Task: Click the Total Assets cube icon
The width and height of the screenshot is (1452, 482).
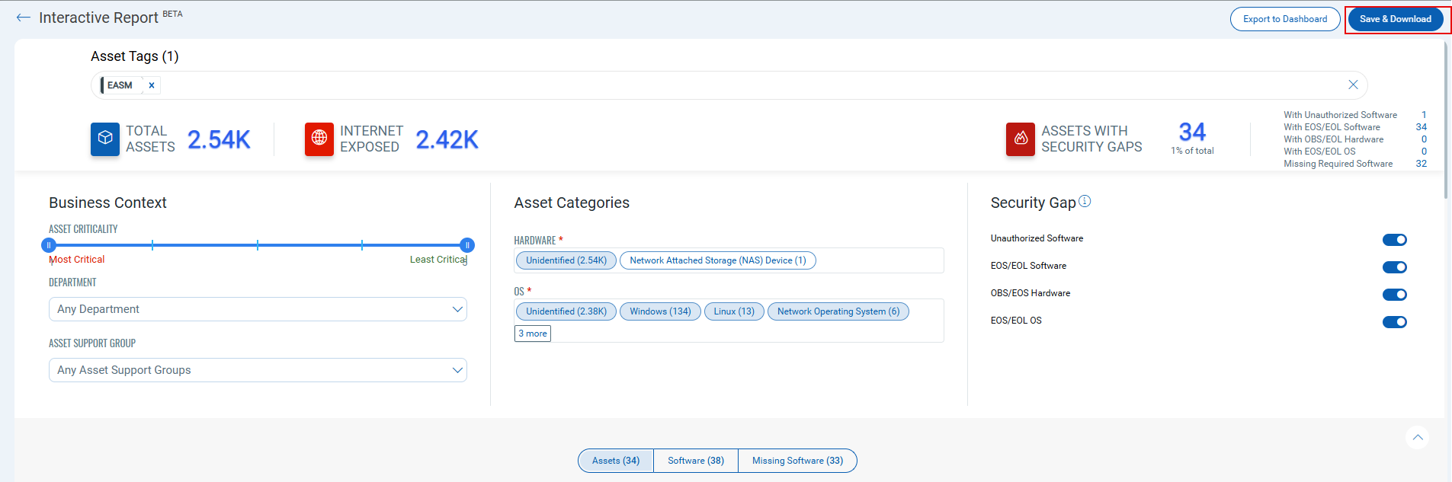Action: (x=105, y=139)
